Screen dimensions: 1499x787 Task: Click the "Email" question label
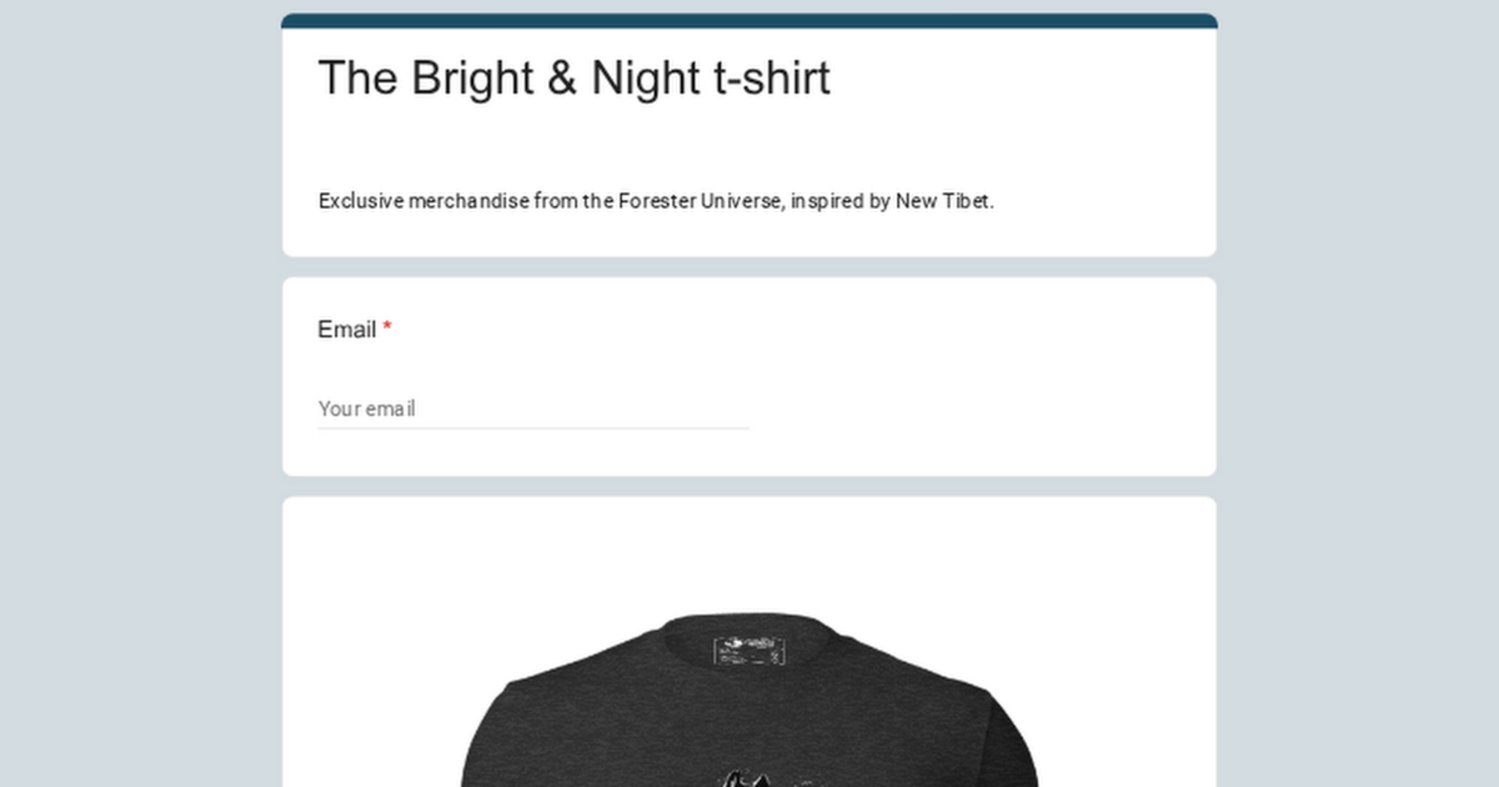click(x=346, y=329)
